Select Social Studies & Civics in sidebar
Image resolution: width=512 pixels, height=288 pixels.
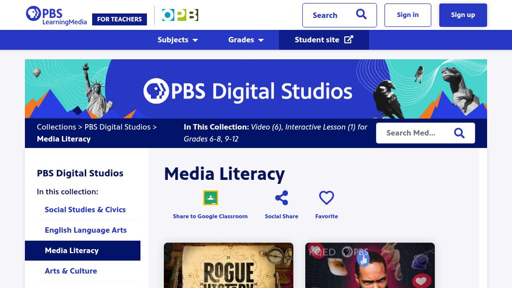click(x=85, y=210)
